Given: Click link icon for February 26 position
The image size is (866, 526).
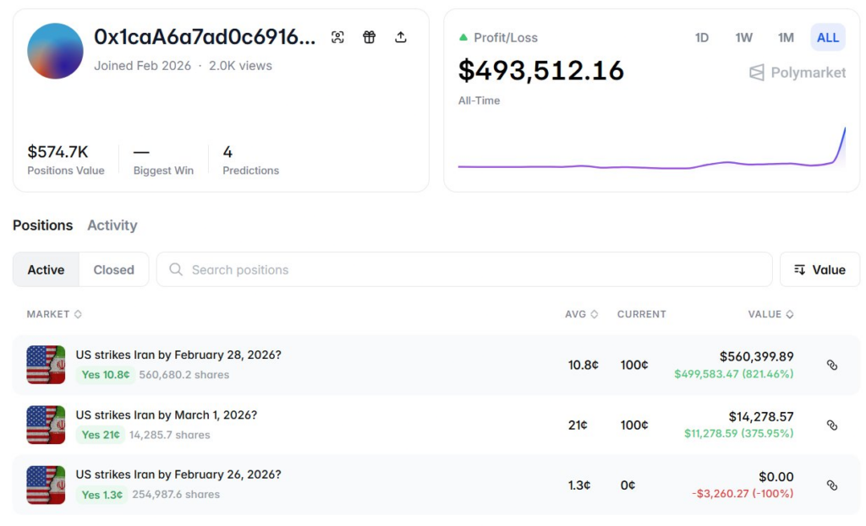Looking at the screenshot, I should point(831,485).
